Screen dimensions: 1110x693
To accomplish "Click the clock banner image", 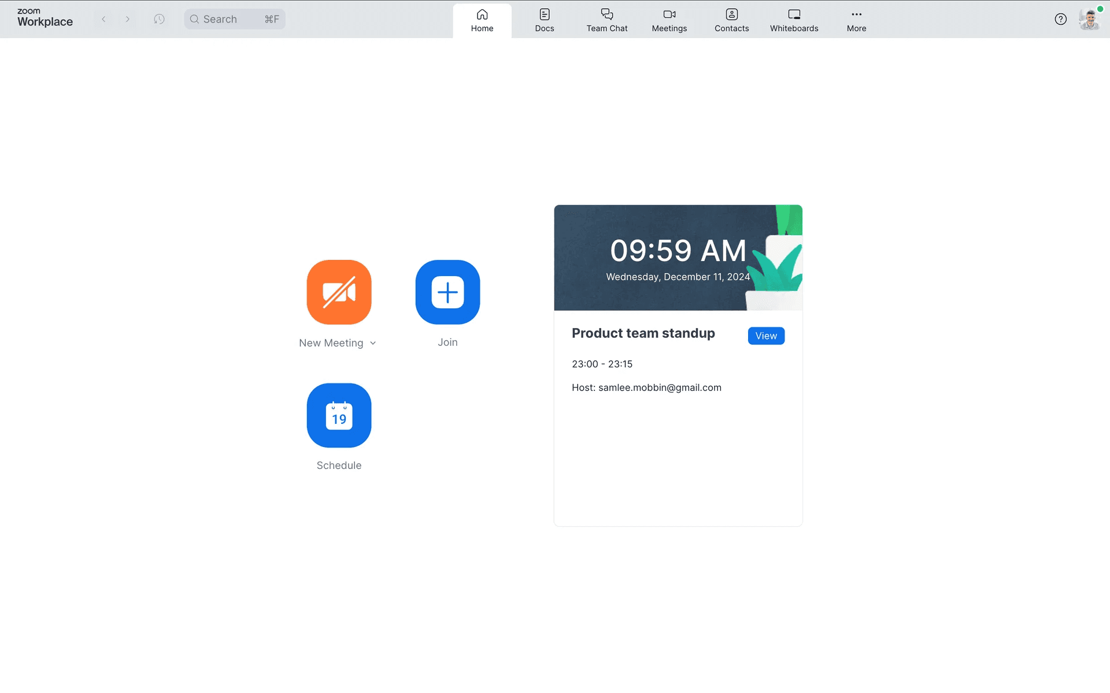I will point(678,258).
